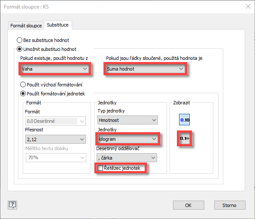This screenshot has width=255, height=219.
Task: Enable the Řetězec jednotek checkbox
Action: [x=100, y=168]
